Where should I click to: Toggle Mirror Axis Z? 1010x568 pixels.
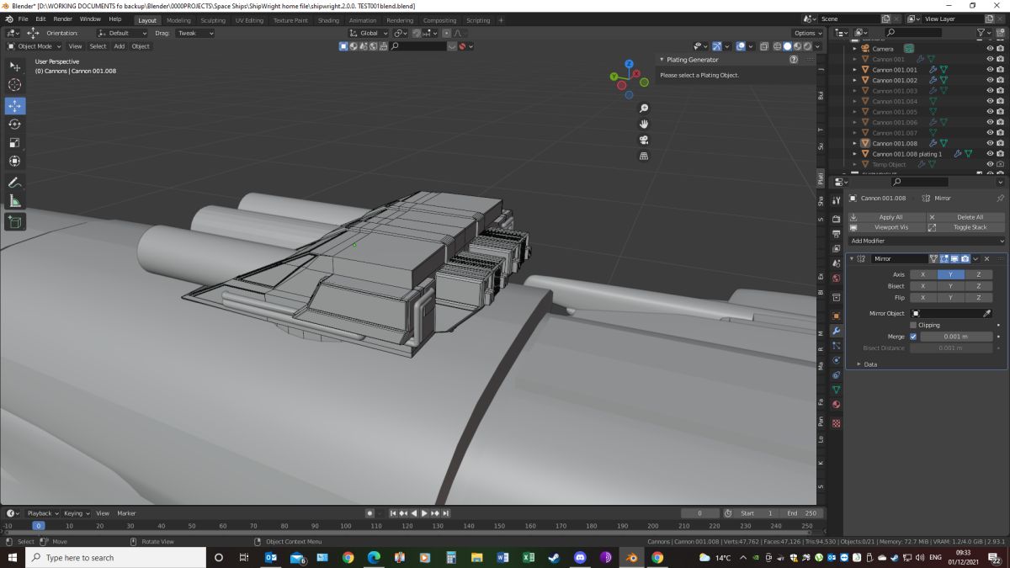[979, 274]
